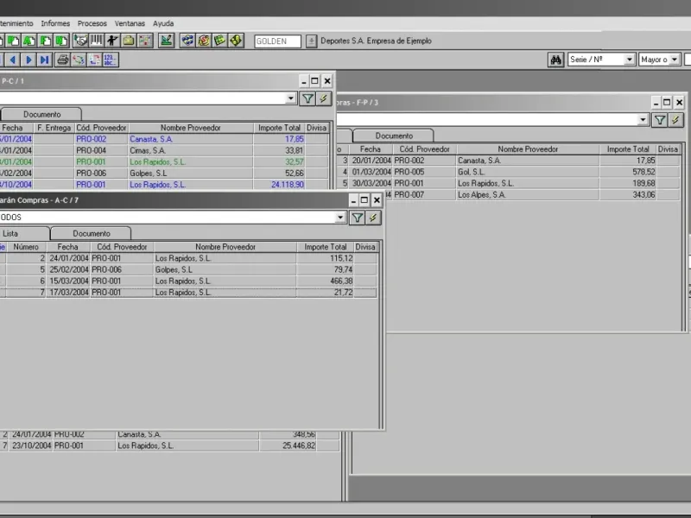Expand filter combo box in F-P / 3 window

pyautogui.click(x=643, y=120)
